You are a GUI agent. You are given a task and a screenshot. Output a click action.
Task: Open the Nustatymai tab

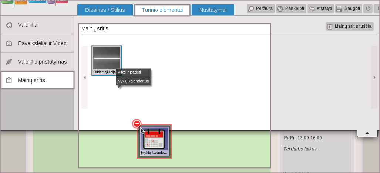(213, 10)
